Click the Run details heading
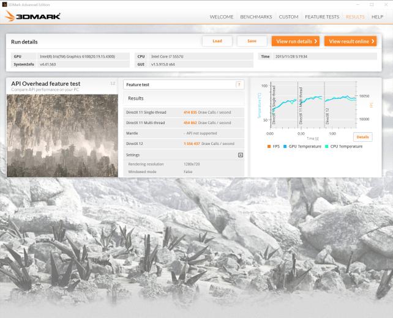This screenshot has width=393, height=318. pyautogui.click(x=24, y=42)
